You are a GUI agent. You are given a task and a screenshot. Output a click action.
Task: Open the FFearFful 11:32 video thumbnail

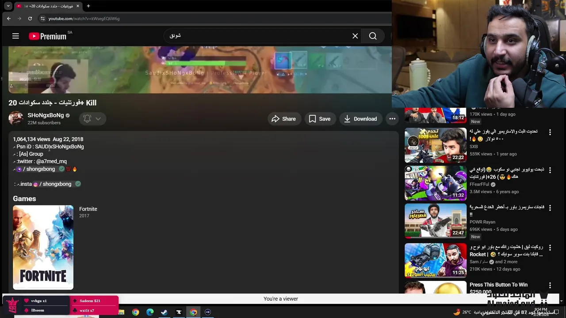click(x=436, y=183)
